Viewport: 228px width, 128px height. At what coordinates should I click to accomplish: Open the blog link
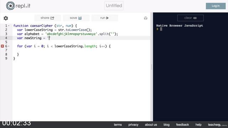click(x=166, y=125)
